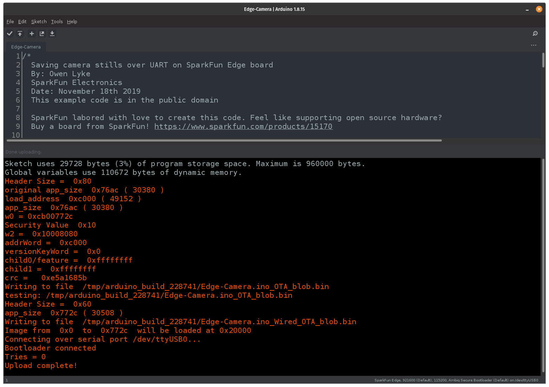This screenshot has width=549, height=387.
Task: Expand the tab options three-dot menu
Action: point(534,45)
